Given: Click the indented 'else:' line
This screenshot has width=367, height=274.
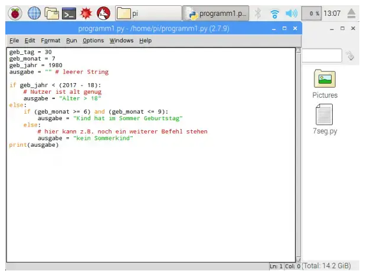Looking at the screenshot, I should (x=32, y=125).
